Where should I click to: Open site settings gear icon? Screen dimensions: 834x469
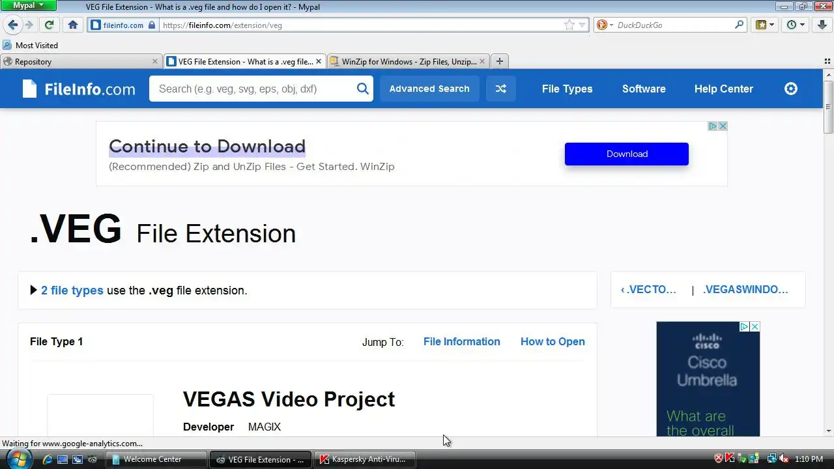tap(791, 89)
